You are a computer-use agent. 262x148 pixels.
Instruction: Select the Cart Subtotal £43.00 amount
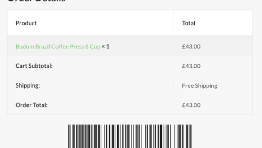(x=191, y=66)
